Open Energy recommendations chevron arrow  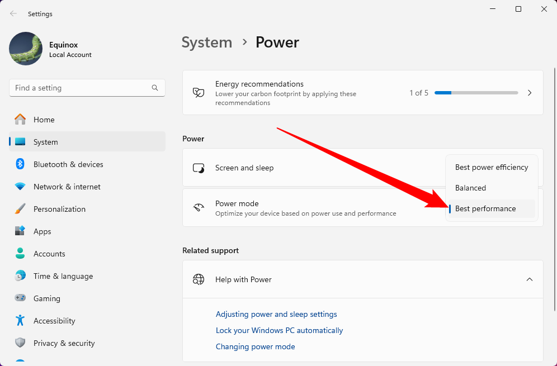click(529, 93)
